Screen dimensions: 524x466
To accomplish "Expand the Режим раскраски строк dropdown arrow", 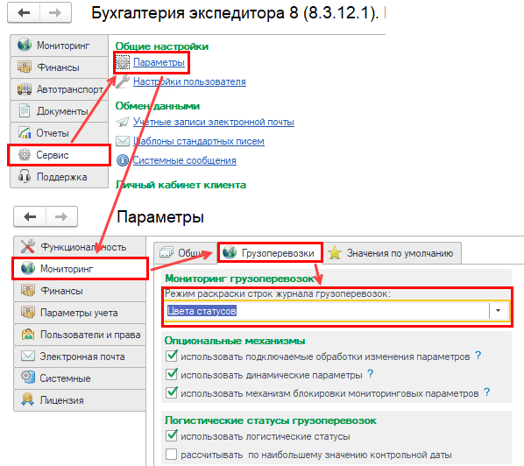I will 498,311.
